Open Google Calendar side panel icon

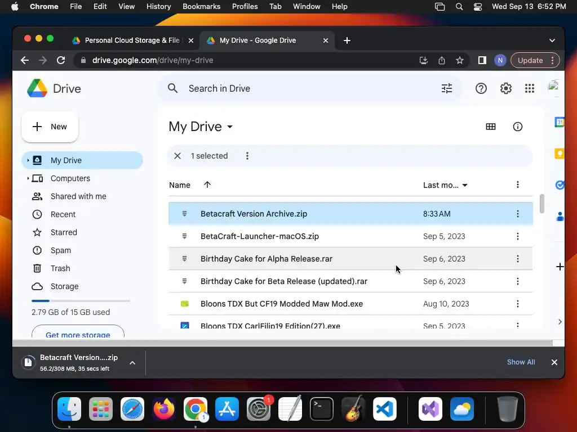pyautogui.click(x=560, y=121)
